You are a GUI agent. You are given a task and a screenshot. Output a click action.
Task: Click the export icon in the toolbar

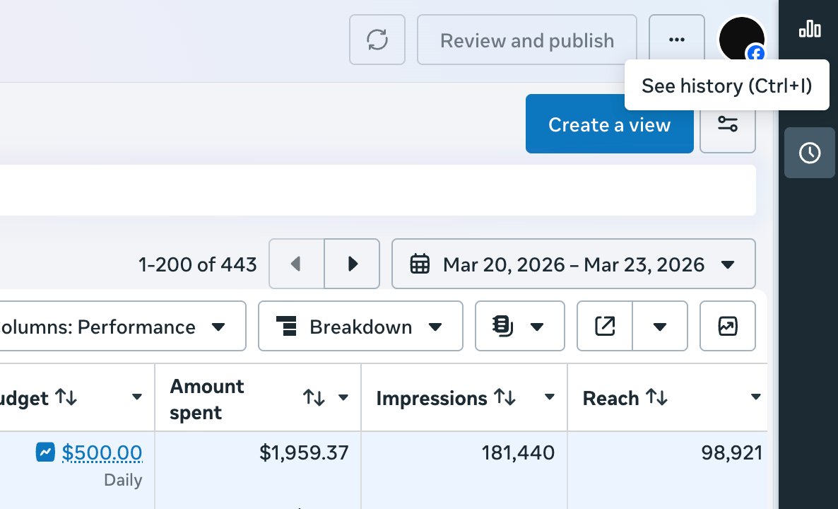(x=604, y=326)
